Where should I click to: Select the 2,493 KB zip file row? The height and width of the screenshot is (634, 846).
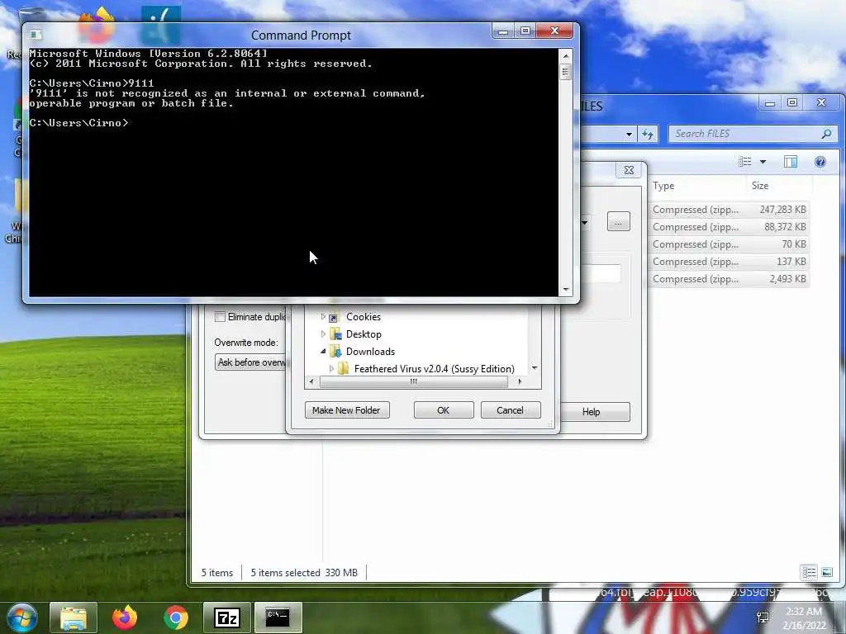[729, 279]
